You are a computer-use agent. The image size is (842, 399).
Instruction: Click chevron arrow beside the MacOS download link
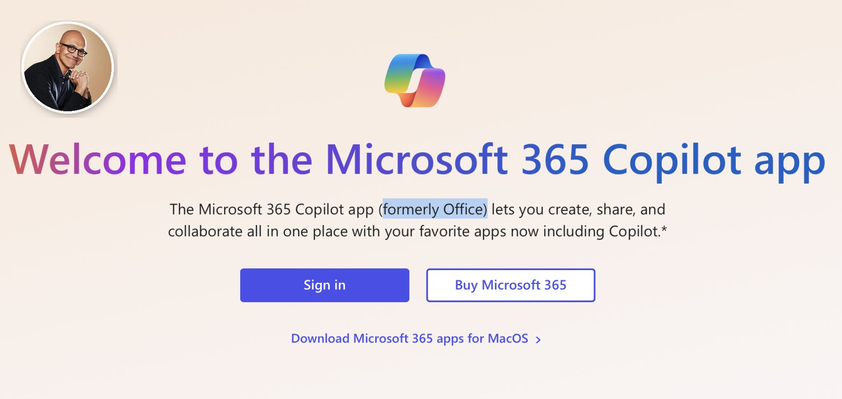coord(538,339)
